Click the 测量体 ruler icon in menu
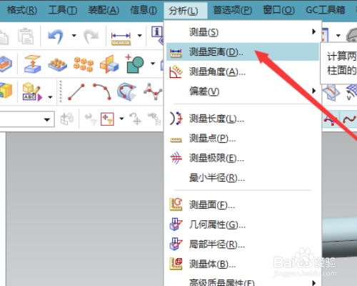 [x=176, y=264]
